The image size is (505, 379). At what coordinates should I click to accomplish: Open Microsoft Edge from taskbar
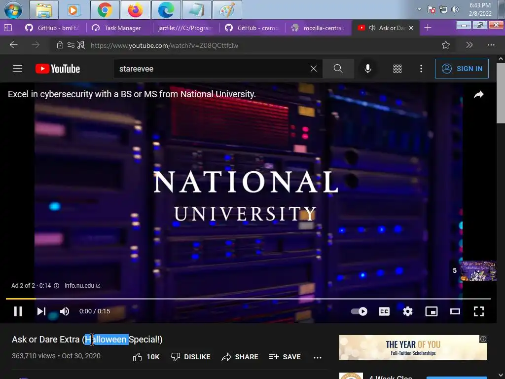[x=166, y=10]
